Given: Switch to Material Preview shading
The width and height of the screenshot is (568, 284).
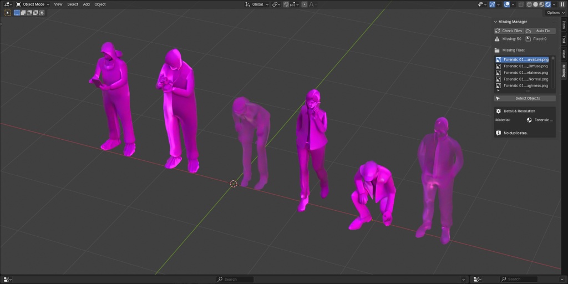Looking at the screenshot, I should [541, 4].
